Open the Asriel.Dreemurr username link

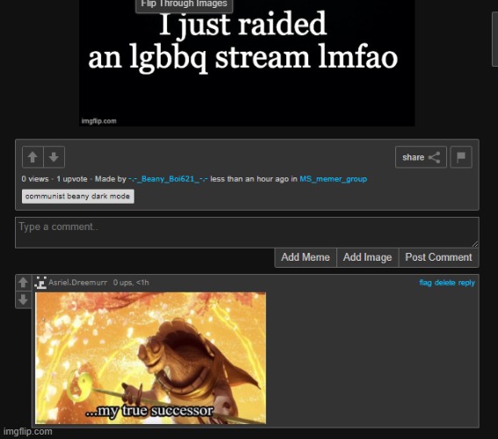point(78,283)
